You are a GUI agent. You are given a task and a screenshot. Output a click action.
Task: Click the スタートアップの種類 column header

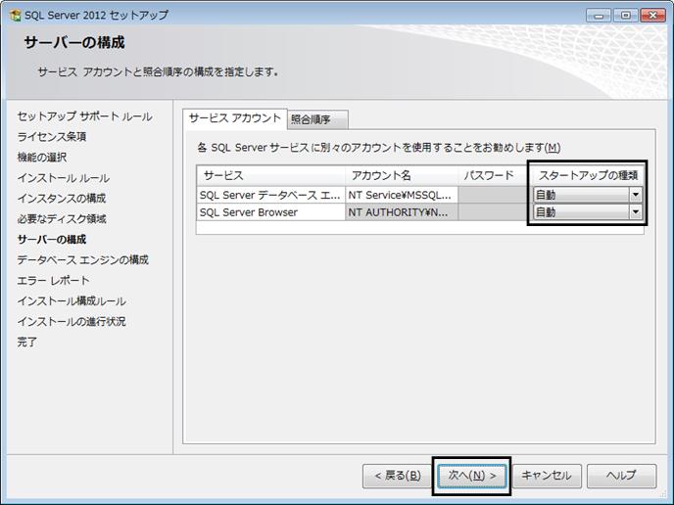[588, 175]
